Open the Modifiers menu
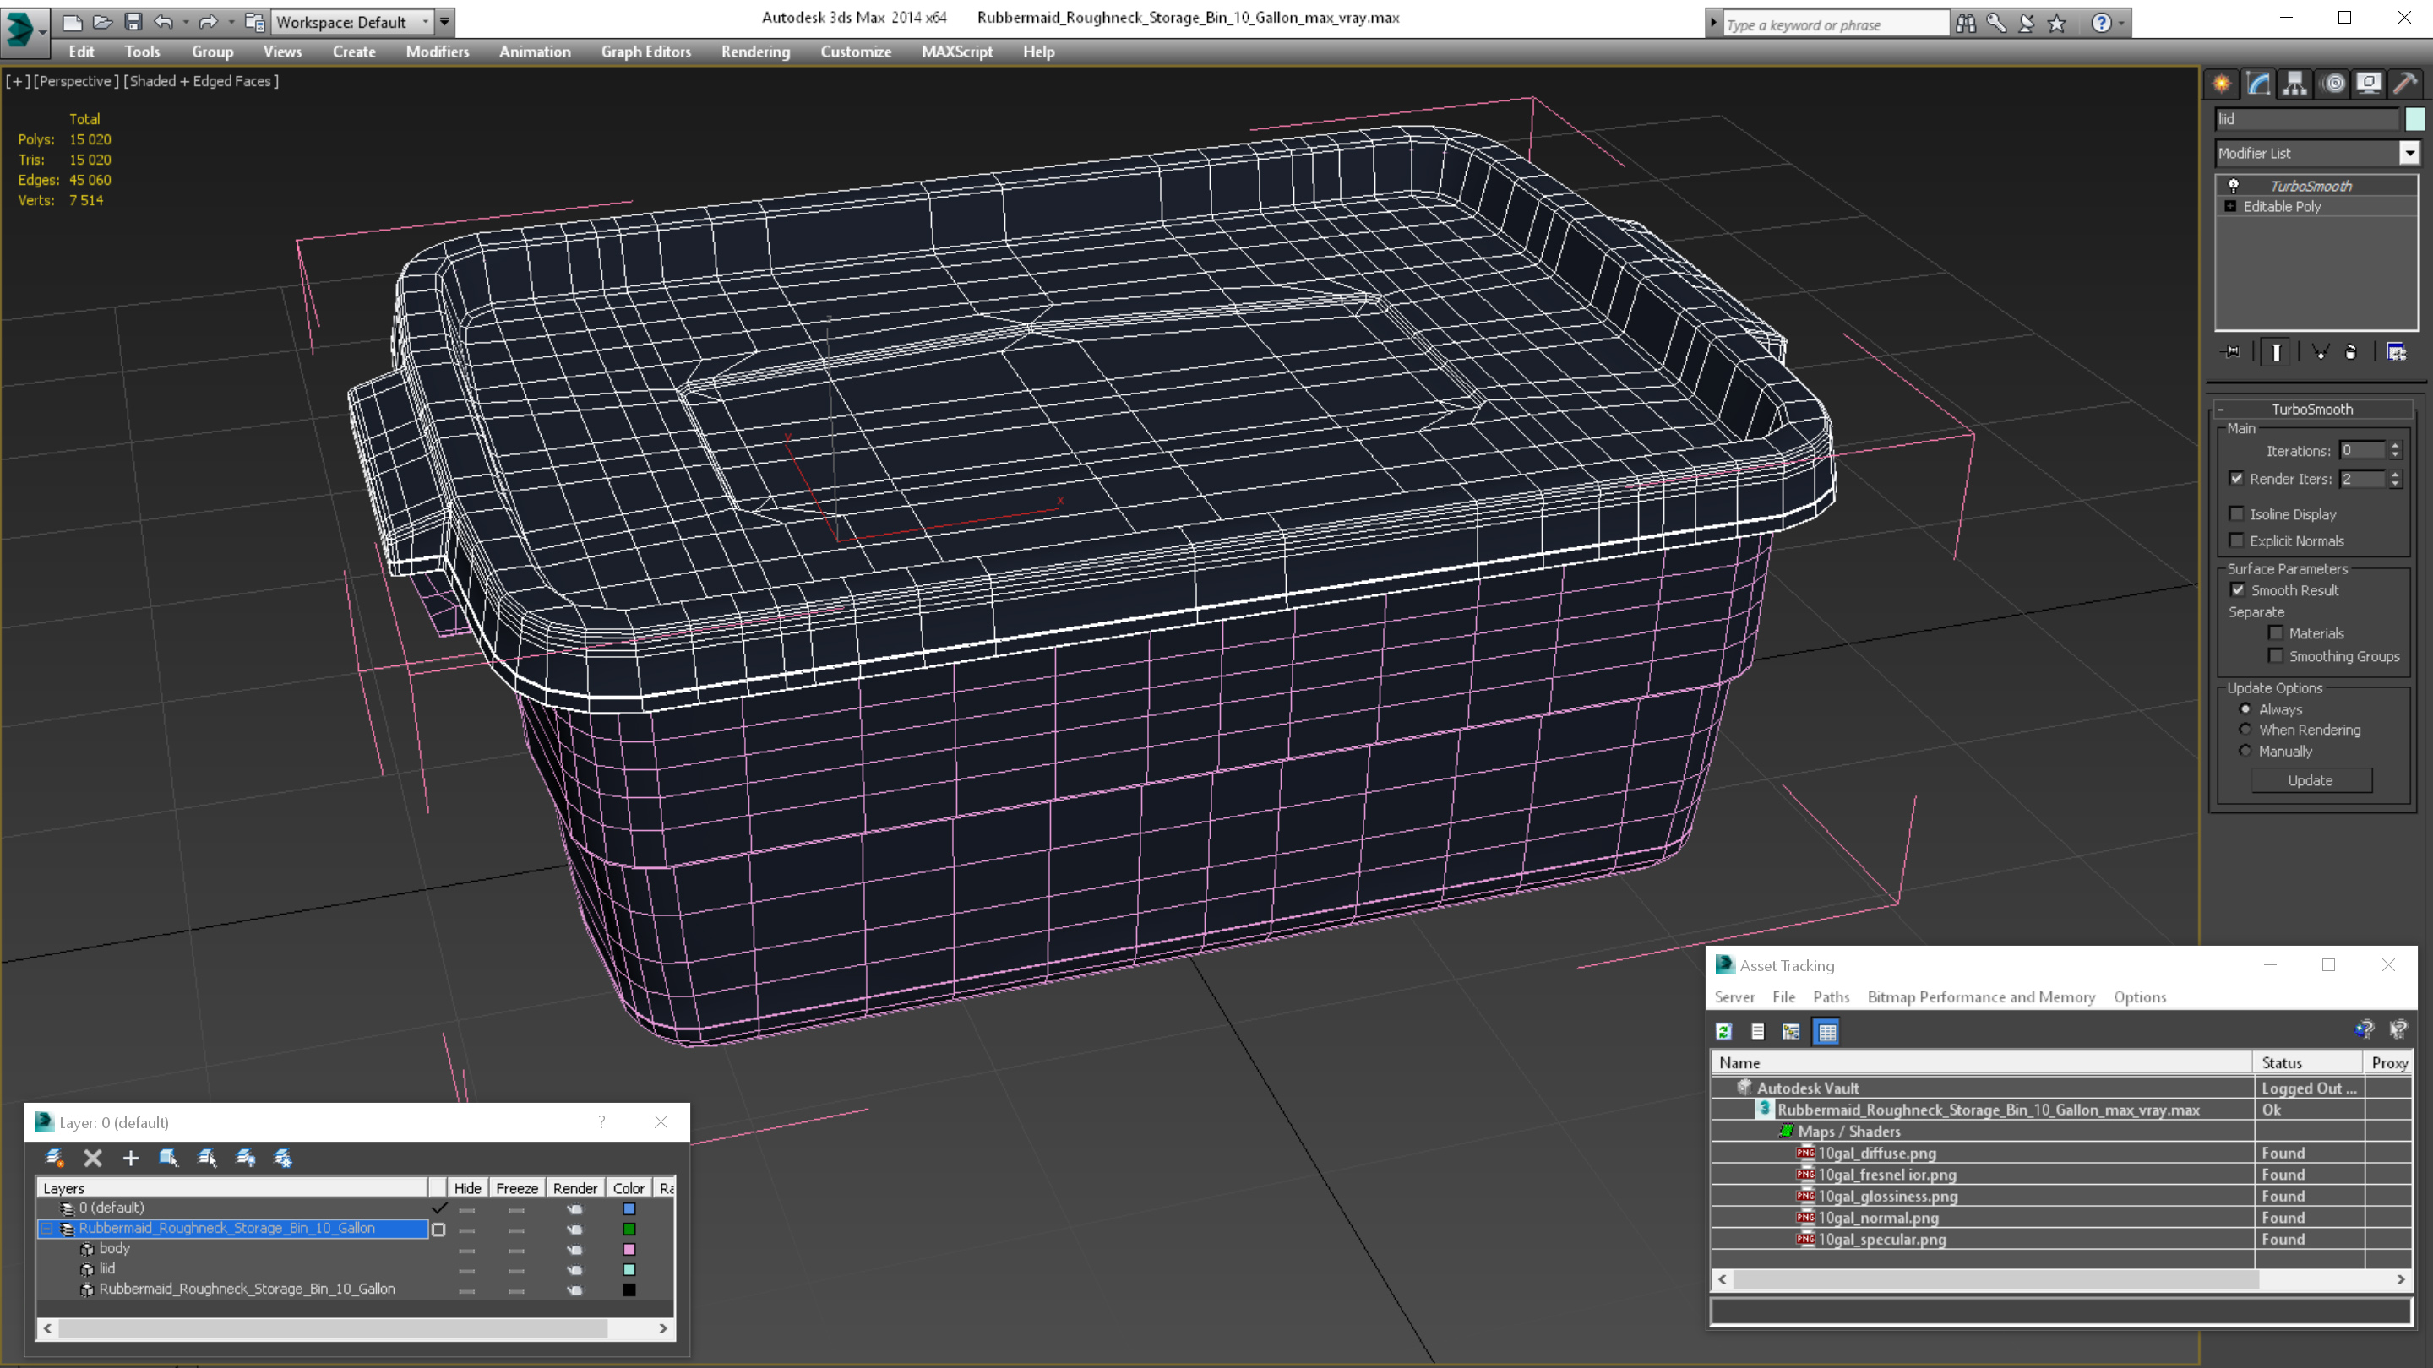The image size is (2433, 1368). tap(438, 52)
